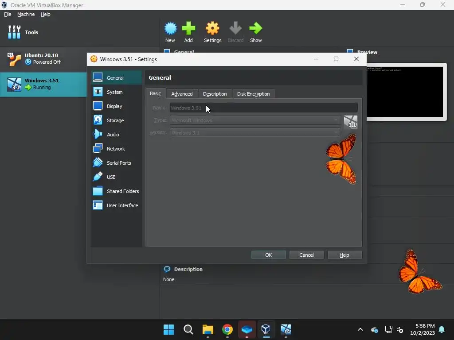Viewport: 454px width, 340px height.
Task: Click the muted volume tray icon
Action: click(x=400, y=329)
